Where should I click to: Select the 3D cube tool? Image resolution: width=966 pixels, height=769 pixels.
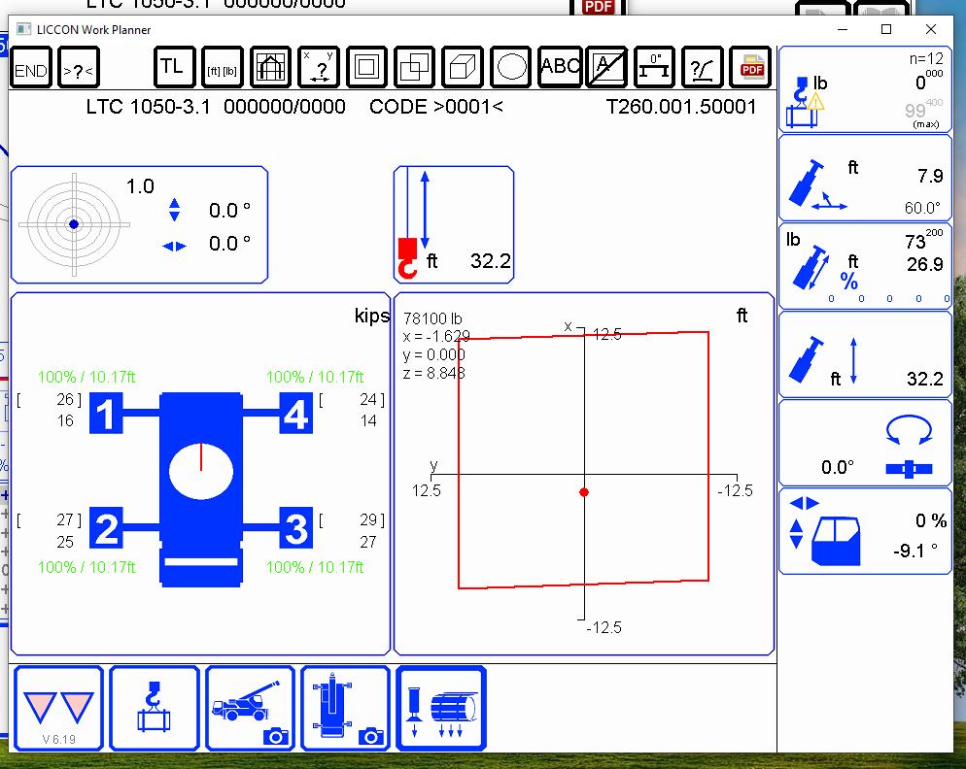[x=463, y=67]
